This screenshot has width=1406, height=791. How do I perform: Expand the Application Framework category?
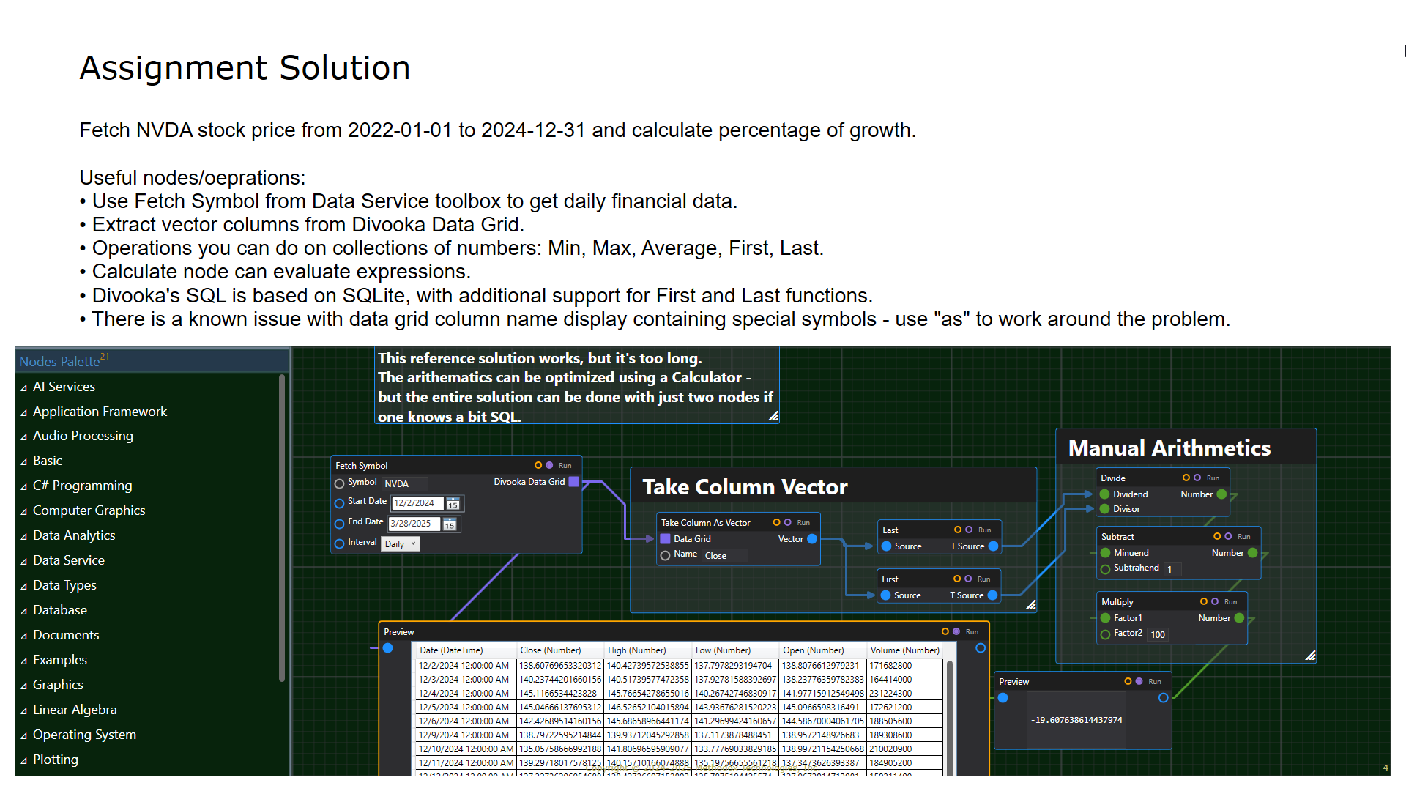click(x=23, y=412)
